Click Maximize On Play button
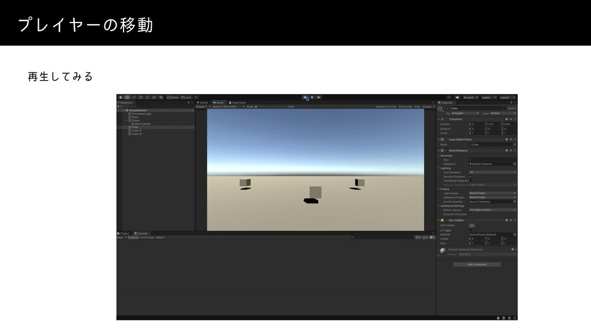Screen dimensions: 591x332 tap(386, 107)
